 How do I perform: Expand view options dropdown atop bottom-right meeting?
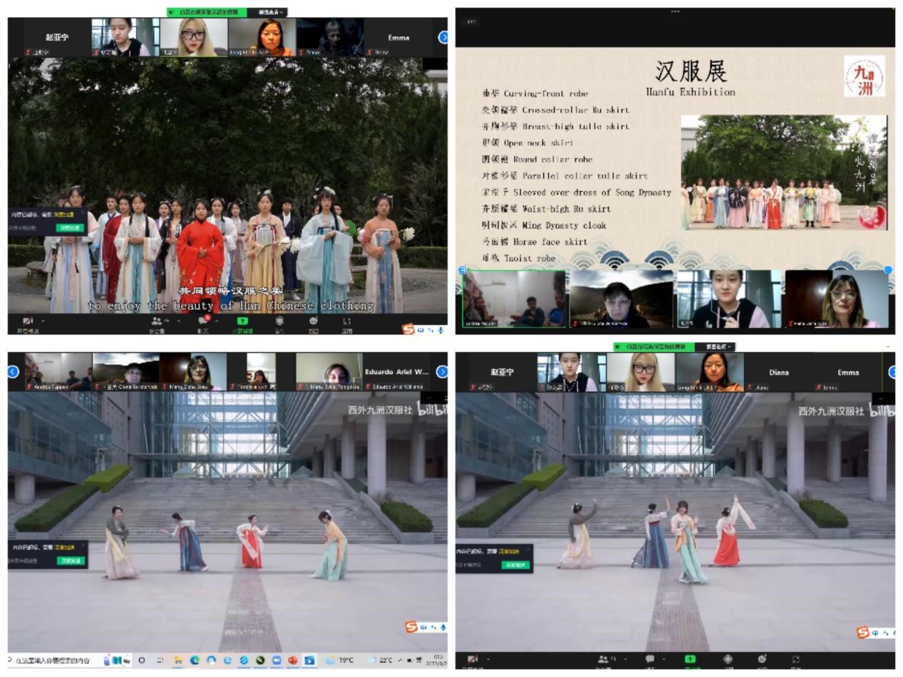click(x=718, y=347)
